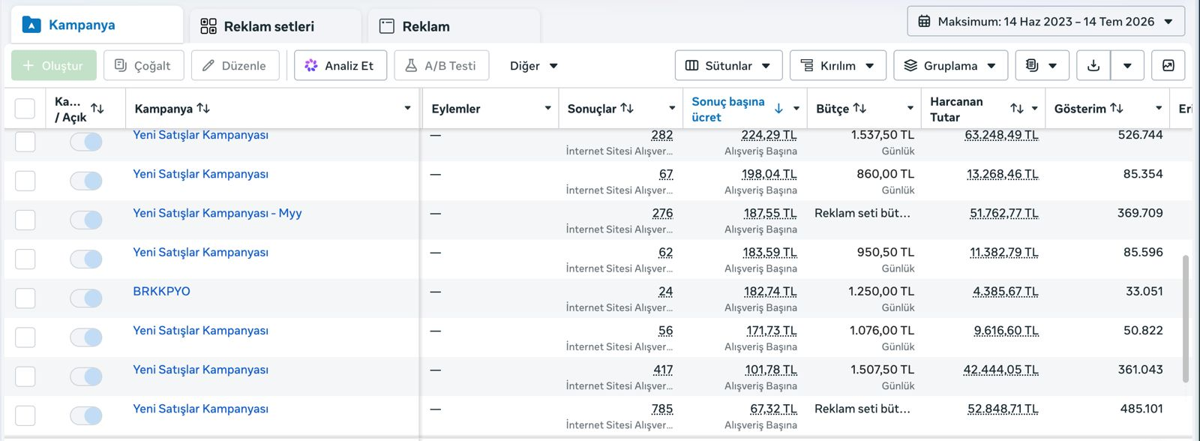Tick the Yeni Satışlar Kampanyası - Myy checkbox
Screen dimensions: 1200x441
click(x=25, y=220)
